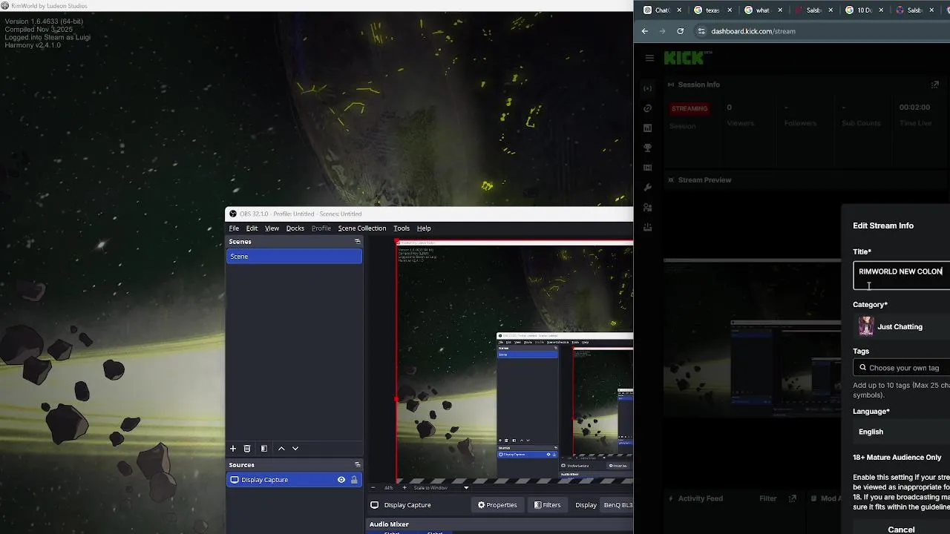
Task: Open the File menu in OBS
Action: [x=234, y=228]
